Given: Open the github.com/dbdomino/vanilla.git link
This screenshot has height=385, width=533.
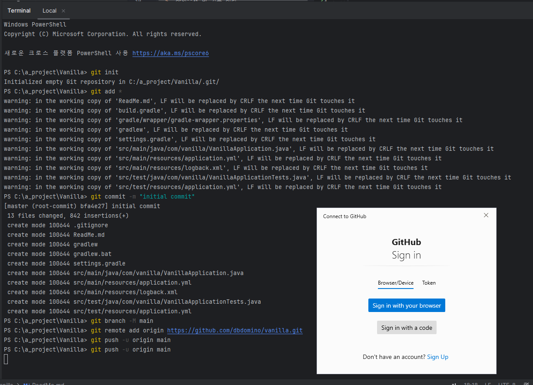Looking at the screenshot, I should [x=235, y=330].
